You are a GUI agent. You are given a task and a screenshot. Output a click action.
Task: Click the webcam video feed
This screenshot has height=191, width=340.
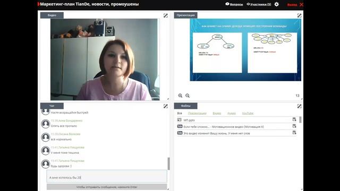click(105, 59)
